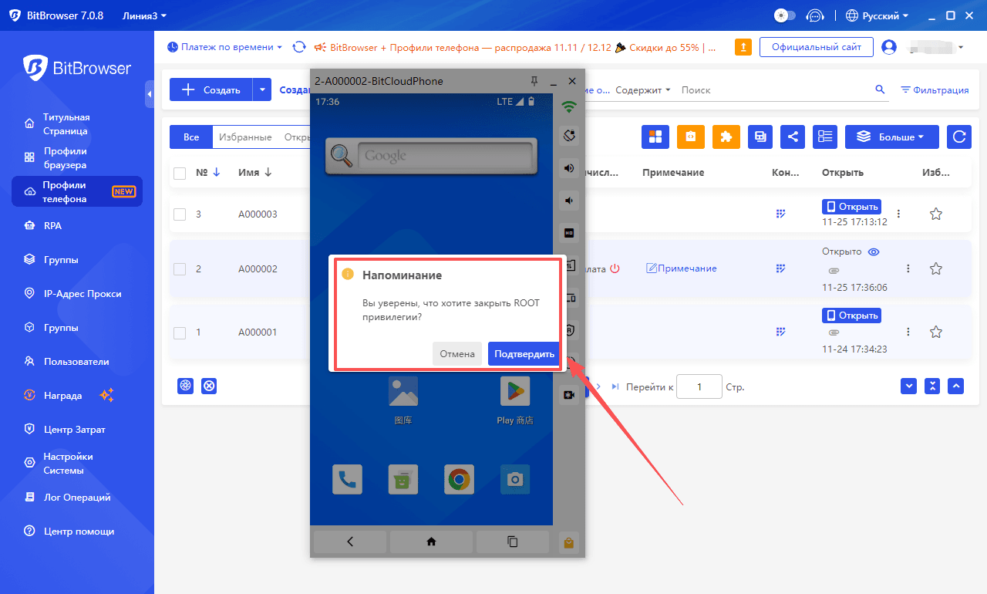Screen dimensions: 987x594
Task: Click the extensions puzzle icon
Action: point(726,137)
